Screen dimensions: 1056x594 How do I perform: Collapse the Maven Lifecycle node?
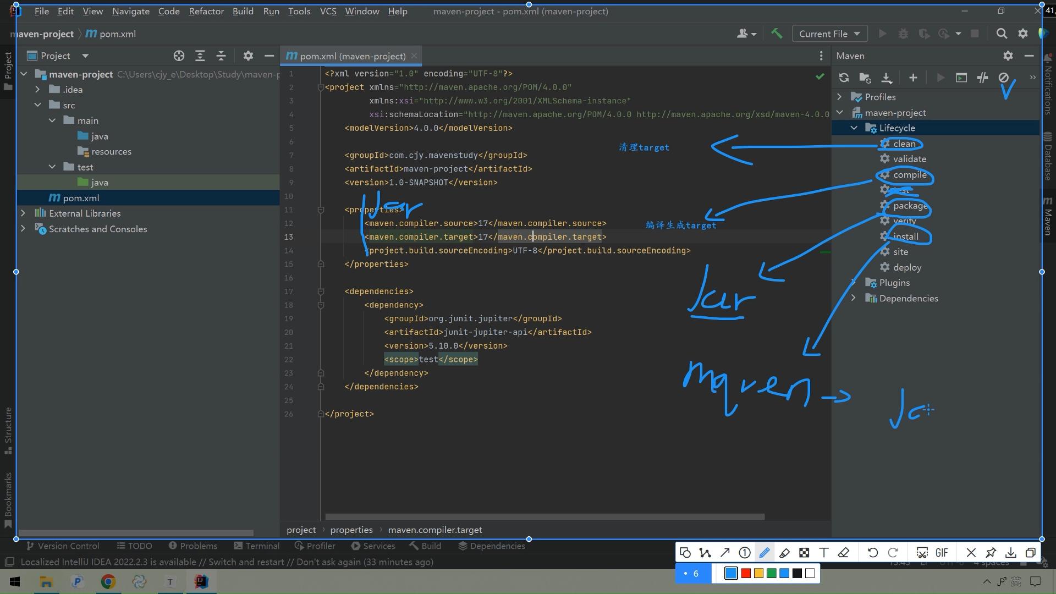[854, 128]
